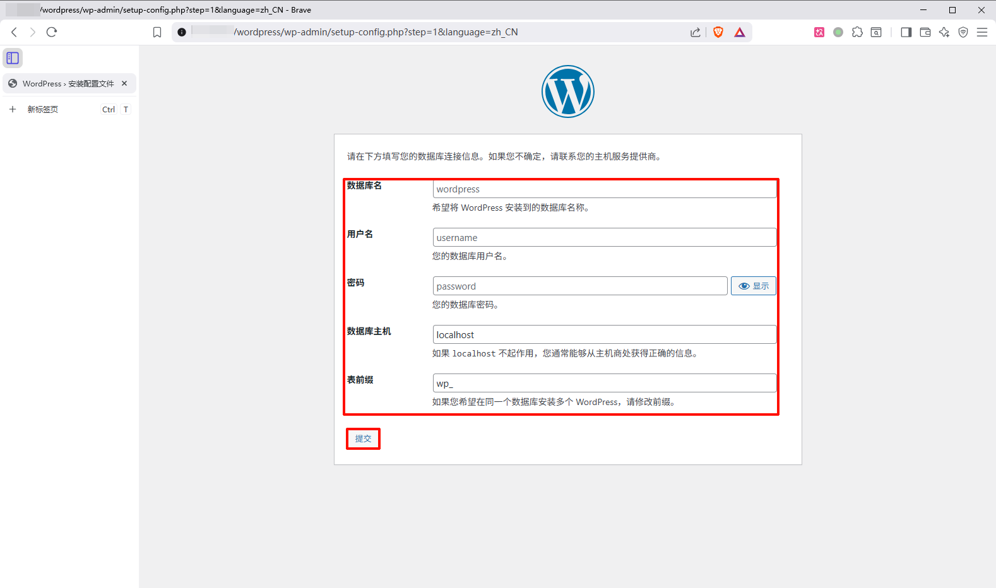Reload the page
The width and height of the screenshot is (996, 588).
[52, 32]
